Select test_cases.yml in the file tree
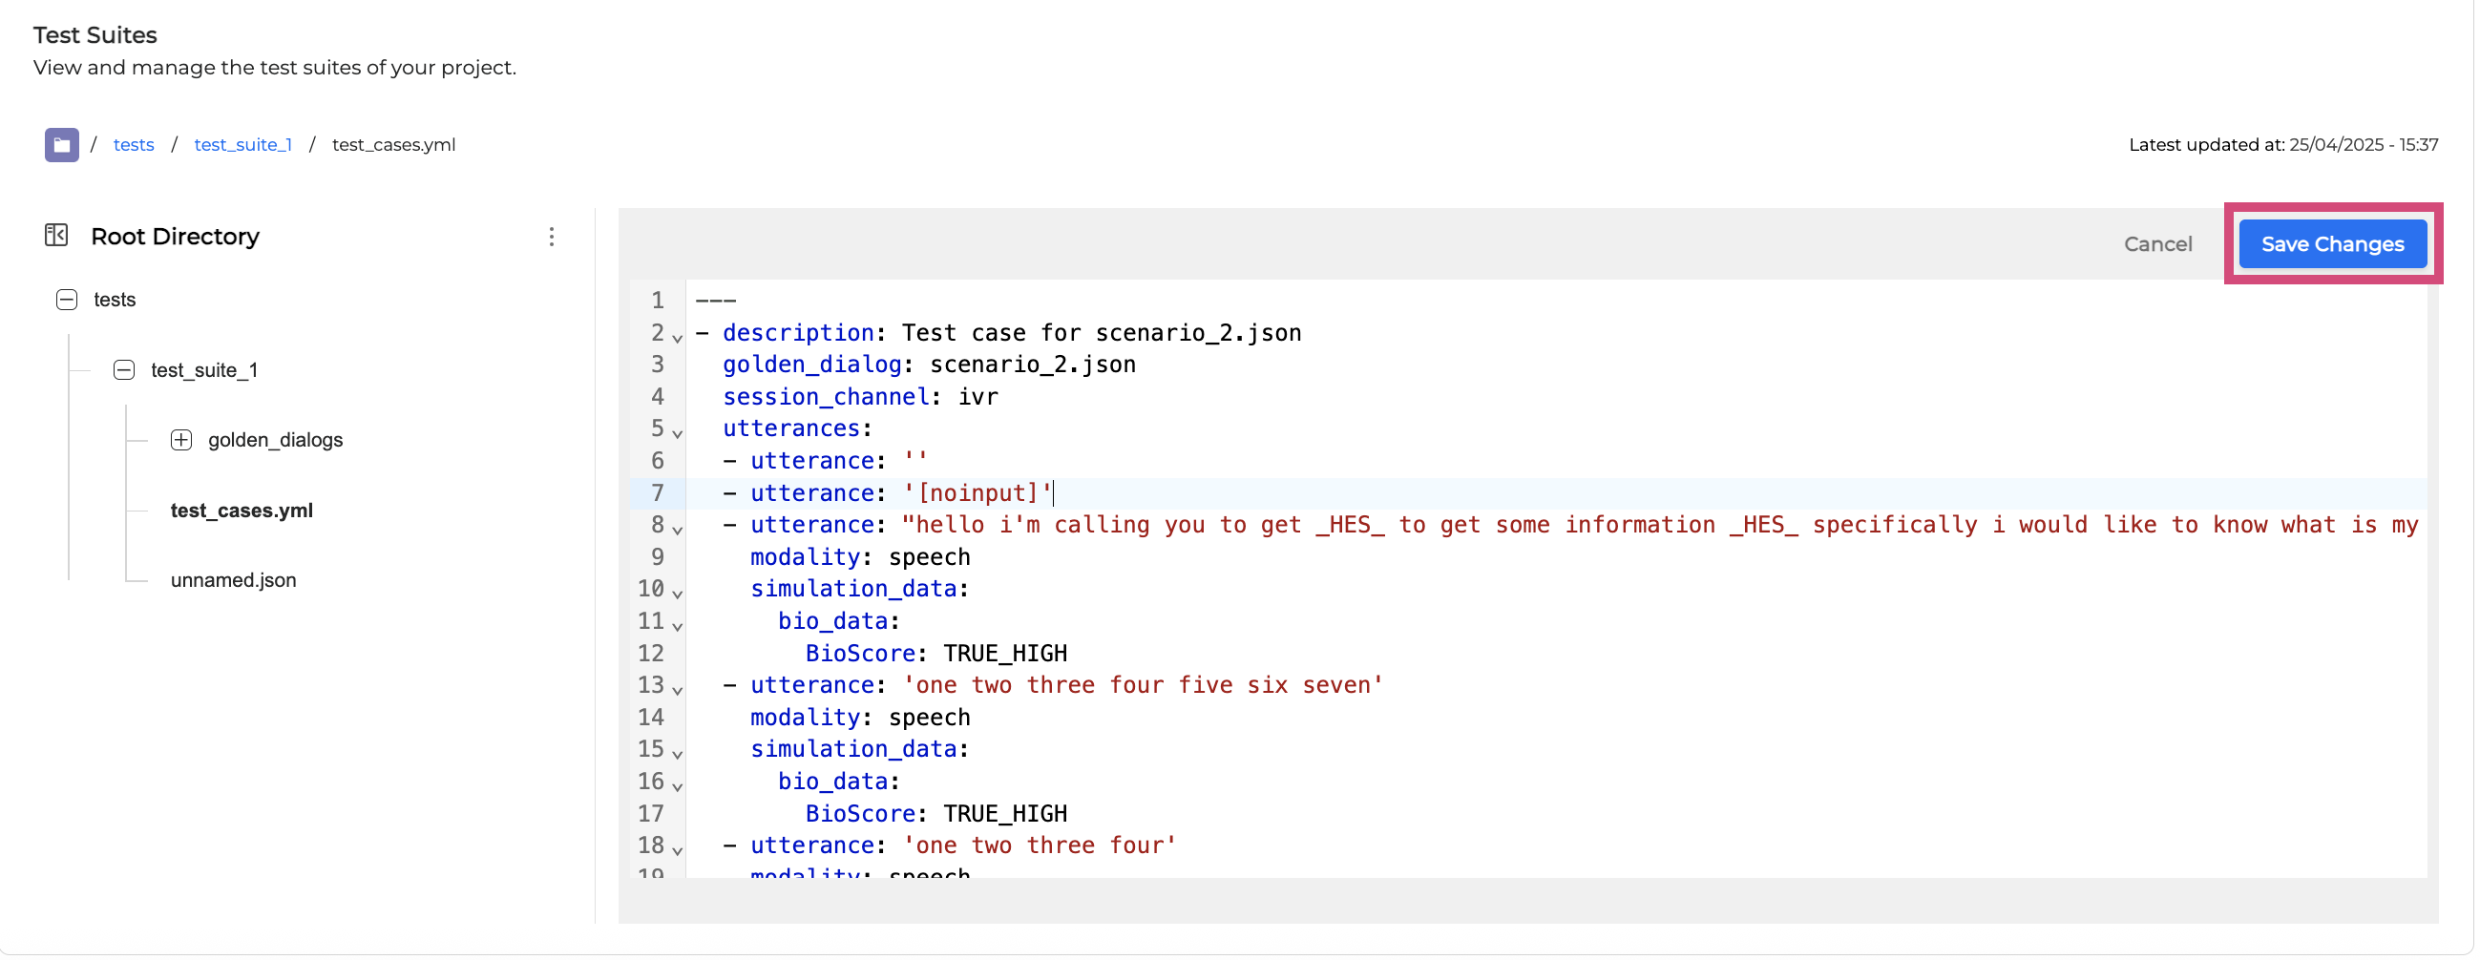The height and width of the screenshot is (960, 2480). 242,511
